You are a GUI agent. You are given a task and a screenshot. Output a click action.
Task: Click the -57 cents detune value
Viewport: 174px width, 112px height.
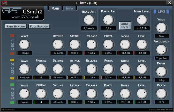point(58,53)
